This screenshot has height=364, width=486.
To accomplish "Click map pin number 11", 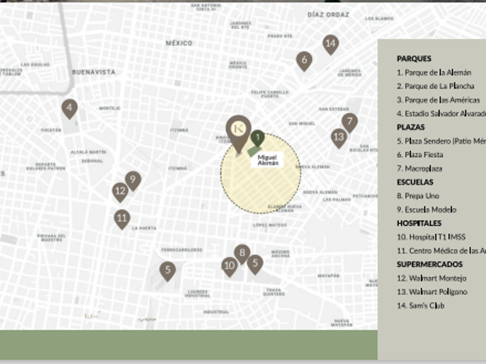I will coord(122,218).
